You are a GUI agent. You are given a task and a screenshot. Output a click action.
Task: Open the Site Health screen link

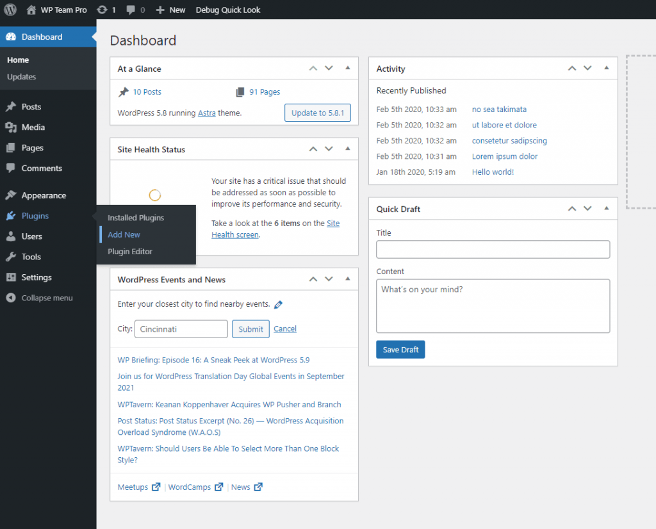click(x=275, y=229)
